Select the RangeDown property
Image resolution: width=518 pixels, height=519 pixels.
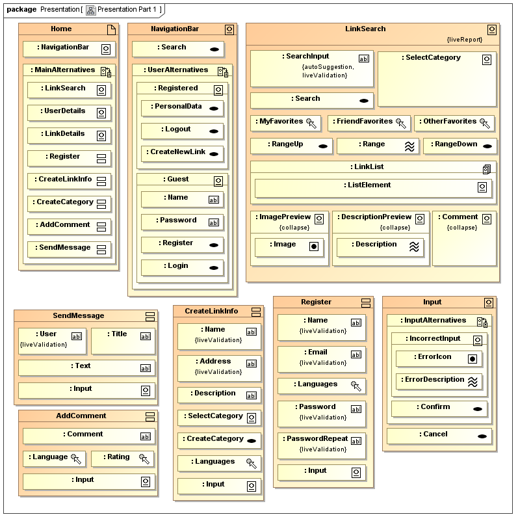460,146
